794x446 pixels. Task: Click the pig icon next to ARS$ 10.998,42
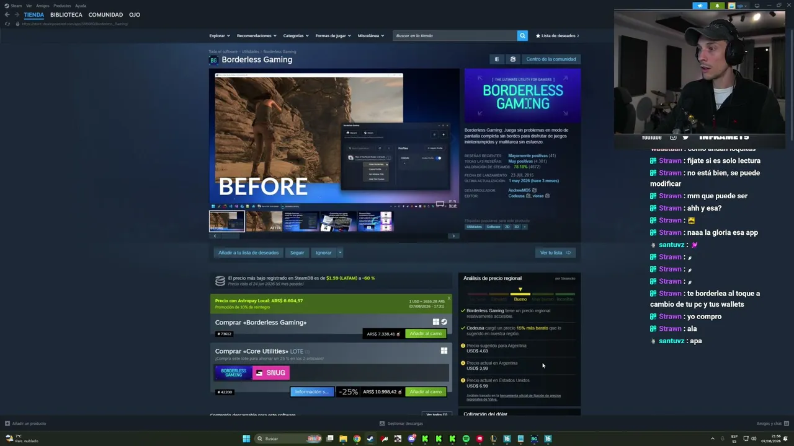tap(400, 392)
